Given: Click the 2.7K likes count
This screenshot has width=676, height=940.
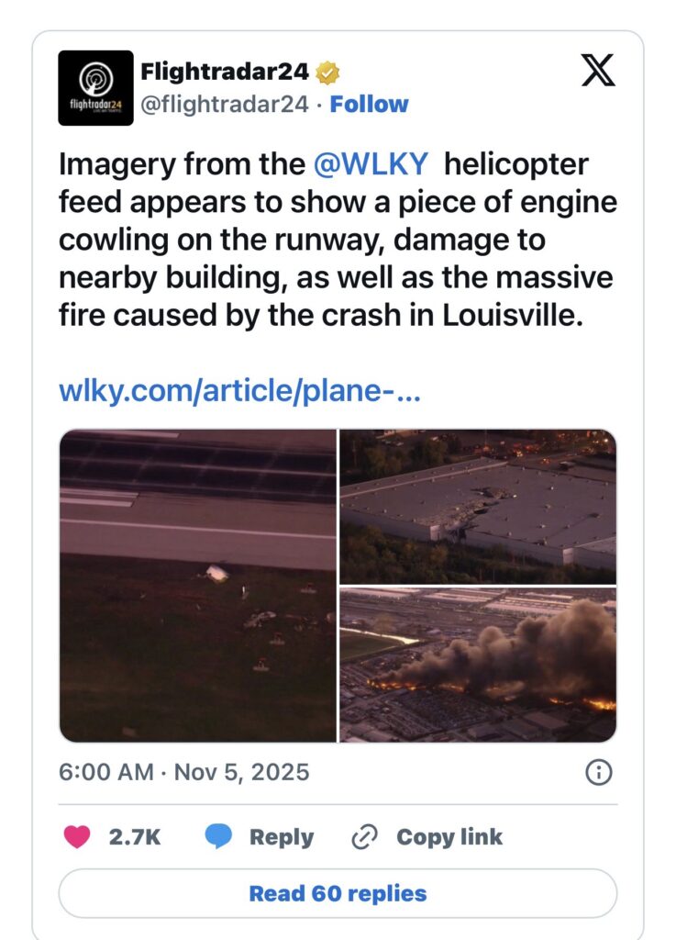Looking at the screenshot, I should pyautogui.click(x=135, y=837).
